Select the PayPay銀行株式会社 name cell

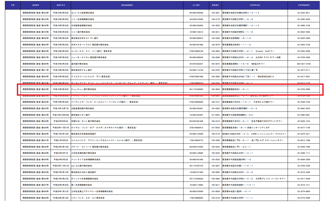pyautogui.click(x=84, y=89)
